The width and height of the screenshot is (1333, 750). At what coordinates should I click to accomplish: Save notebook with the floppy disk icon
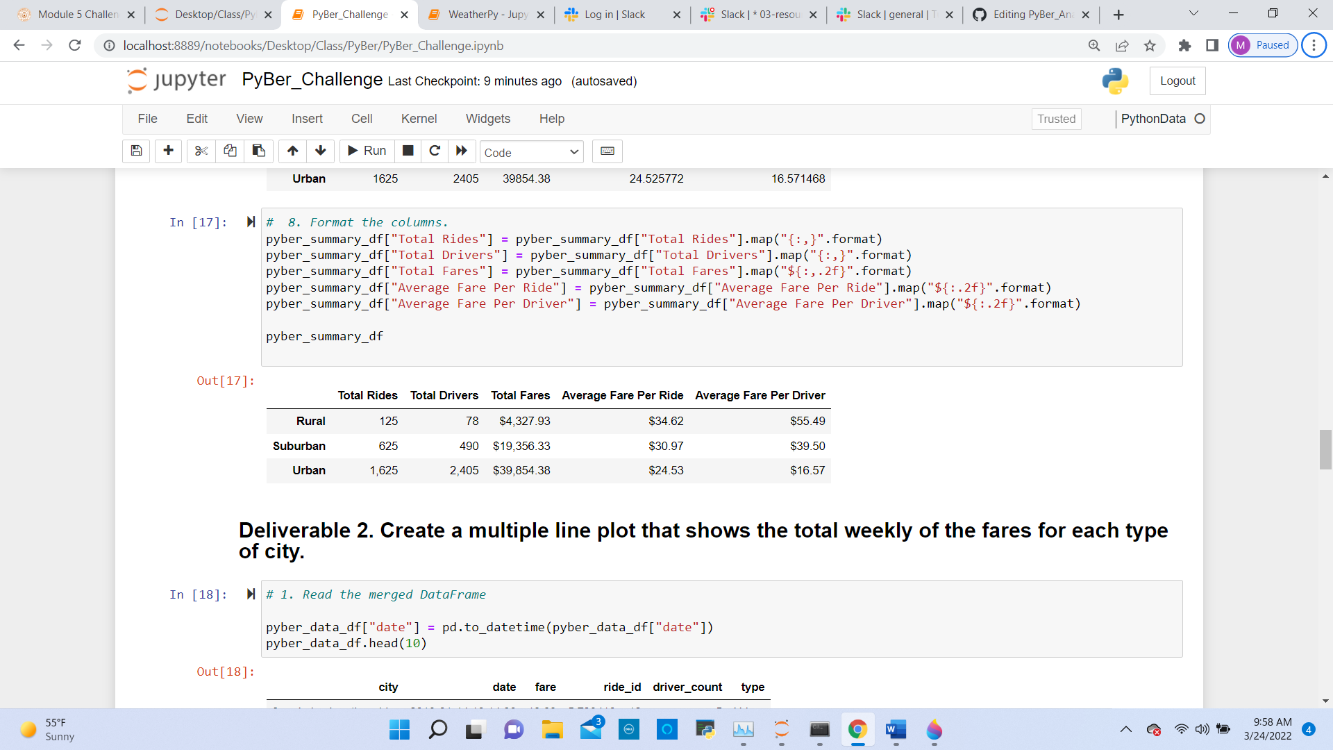(136, 151)
